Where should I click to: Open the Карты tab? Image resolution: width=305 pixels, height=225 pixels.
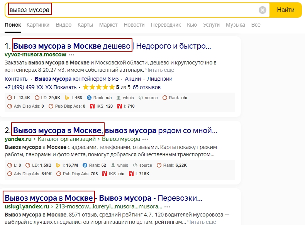coord(85,25)
